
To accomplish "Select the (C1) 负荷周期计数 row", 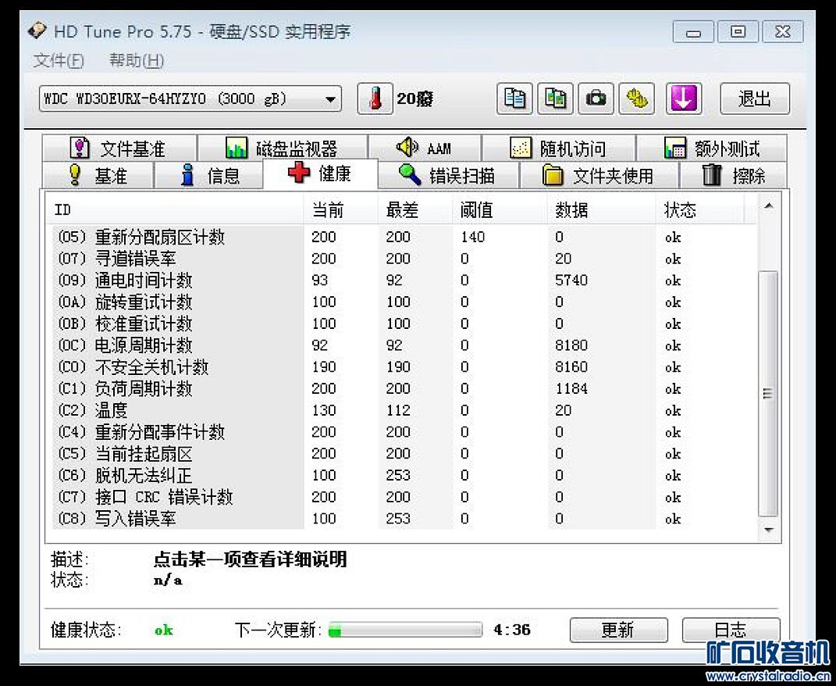I will point(404,388).
